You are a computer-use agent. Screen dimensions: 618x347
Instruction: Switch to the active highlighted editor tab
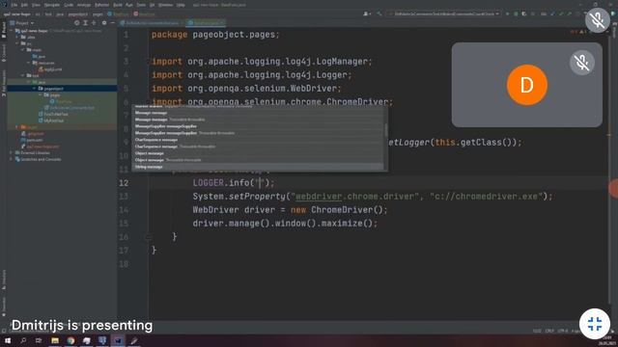coord(206,23)
